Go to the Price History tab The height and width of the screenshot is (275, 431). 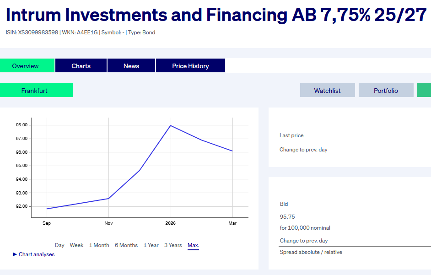point(190,66)
